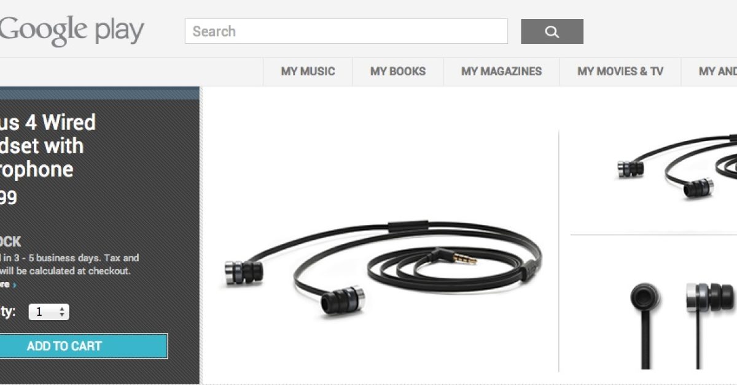This screenshot has height=385, width=737.
Task: Focus the Search text field
Action: 346,31
